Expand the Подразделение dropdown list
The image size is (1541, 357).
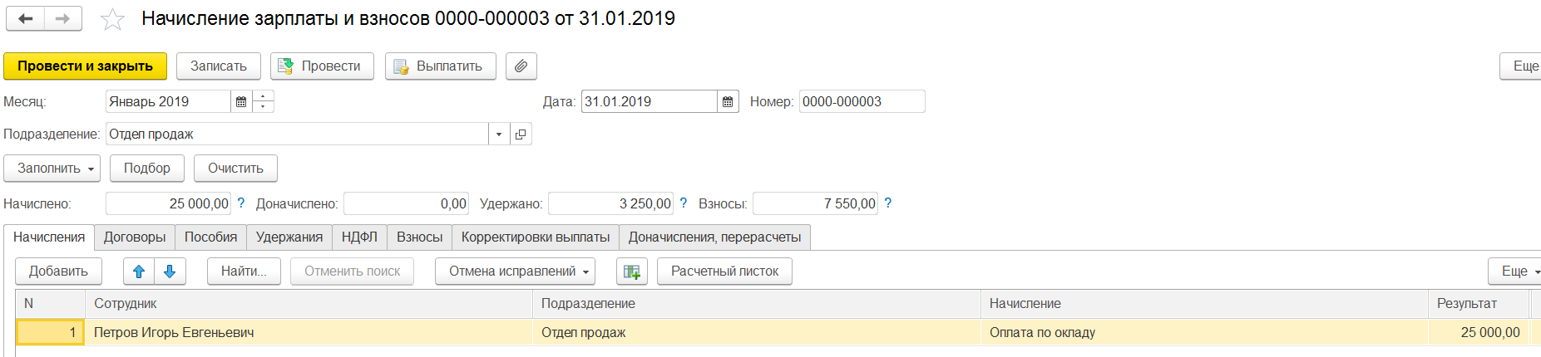(499, 134)
